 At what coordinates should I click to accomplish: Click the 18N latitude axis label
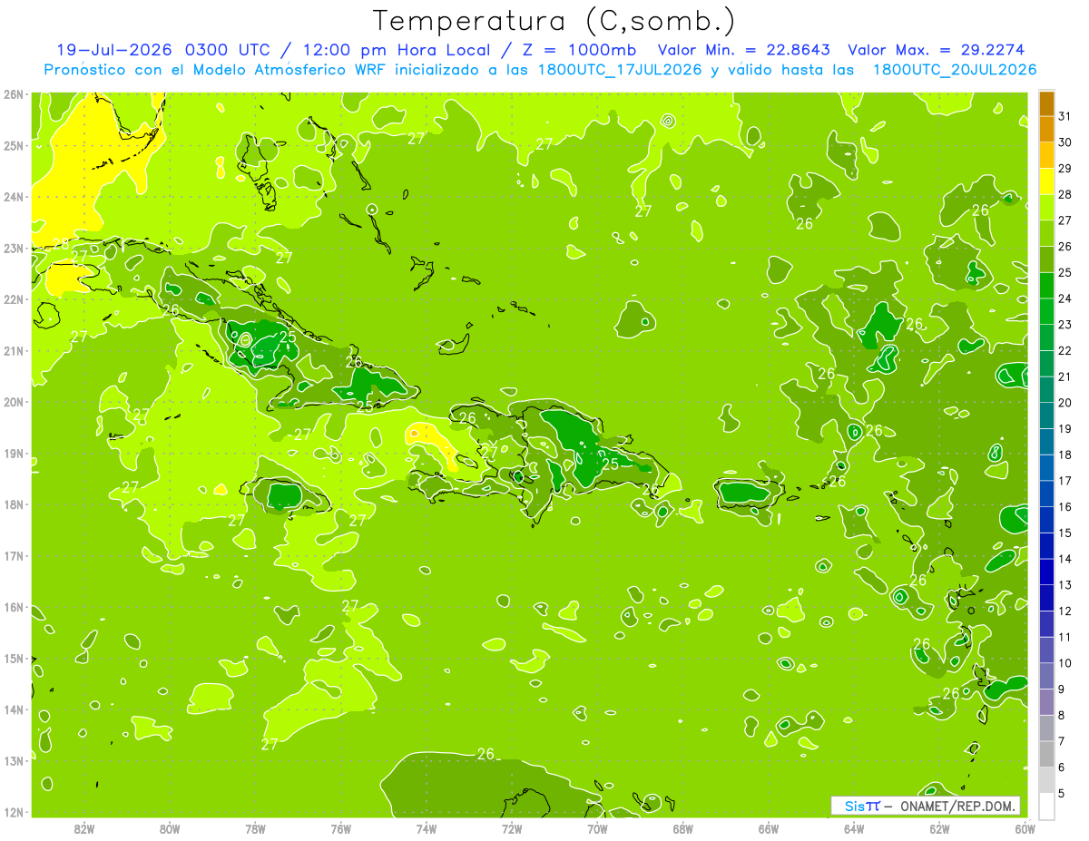pyautogui.click(x=14, y=504)
